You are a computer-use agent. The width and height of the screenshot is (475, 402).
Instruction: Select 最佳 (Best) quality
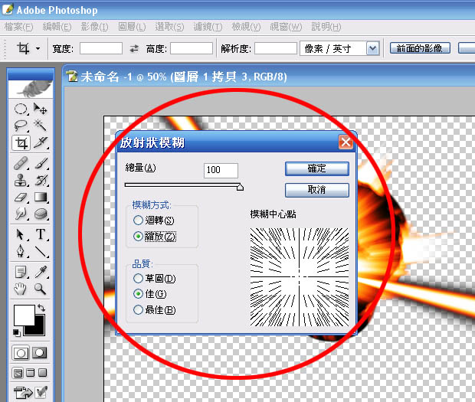pos(155,309)
